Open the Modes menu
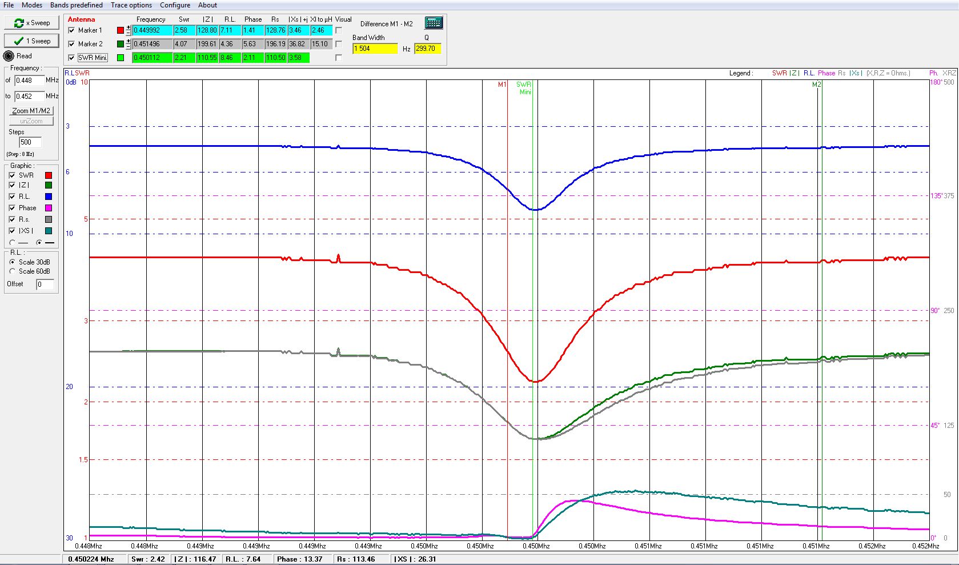This screenshot has width=959, height=565. [32, 5]
